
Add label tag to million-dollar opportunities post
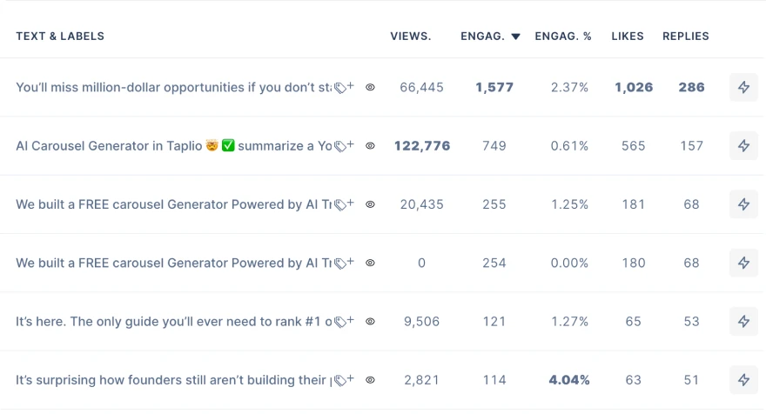point(345,87)
